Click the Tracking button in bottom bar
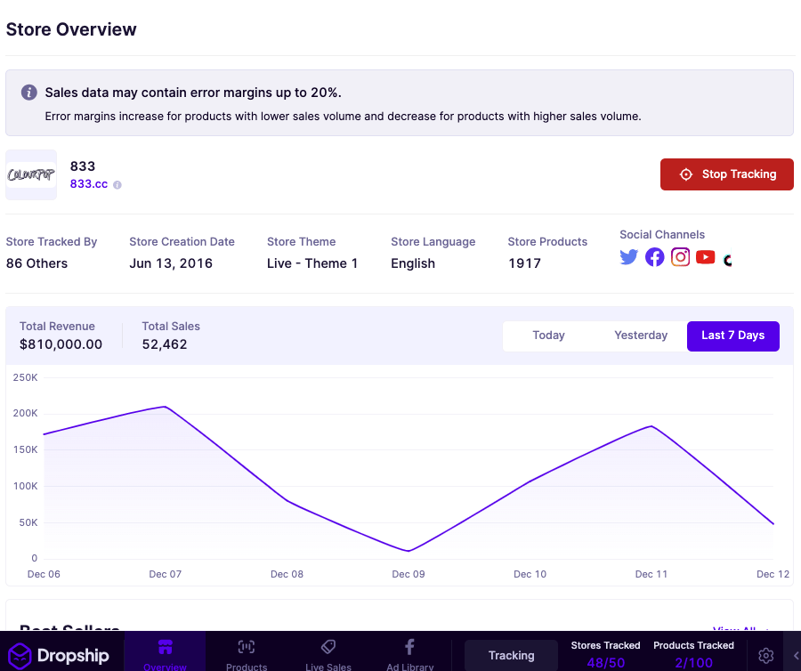Viewport: 801px width, 671px height. tap(512, 655)
